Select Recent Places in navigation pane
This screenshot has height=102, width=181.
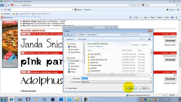coord(76,52)
